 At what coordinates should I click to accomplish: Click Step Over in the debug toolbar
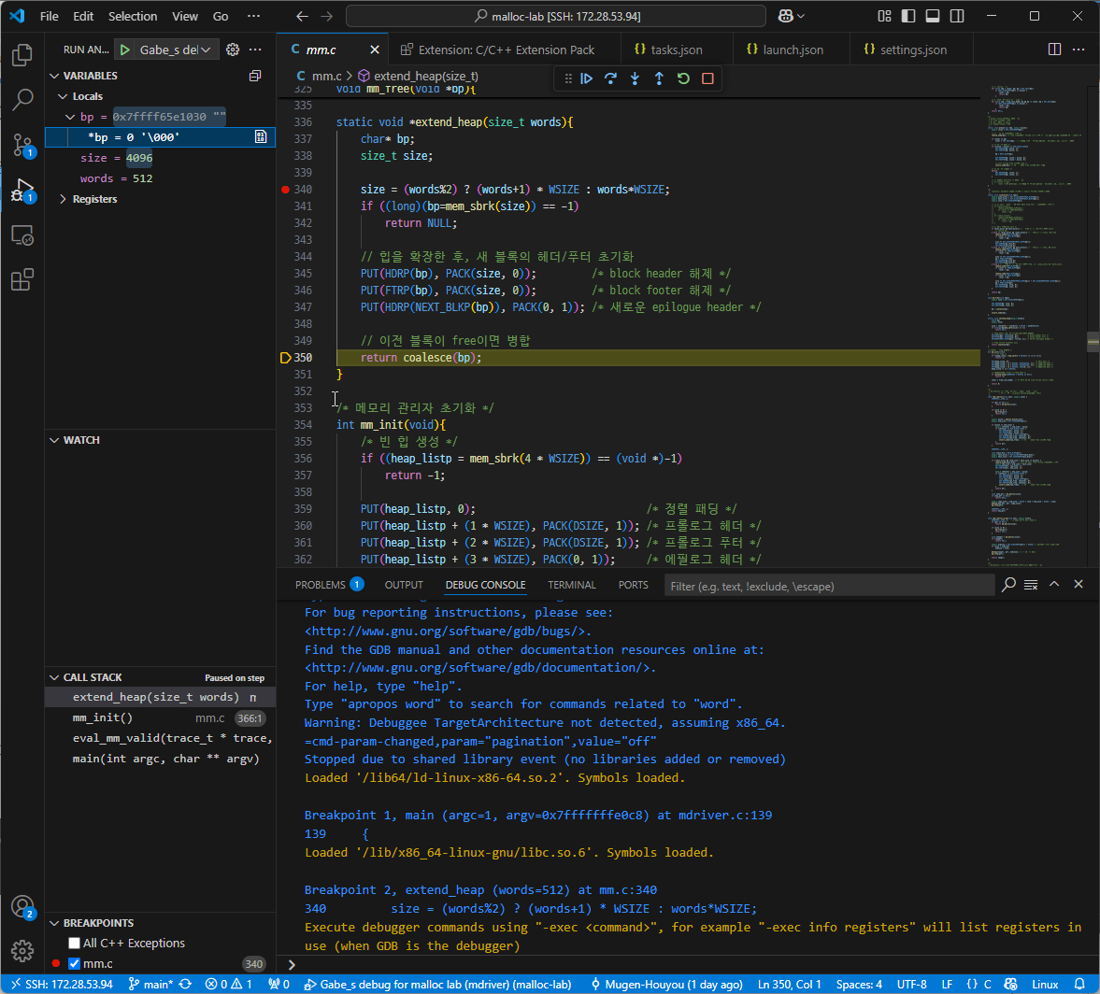point(610,78)
